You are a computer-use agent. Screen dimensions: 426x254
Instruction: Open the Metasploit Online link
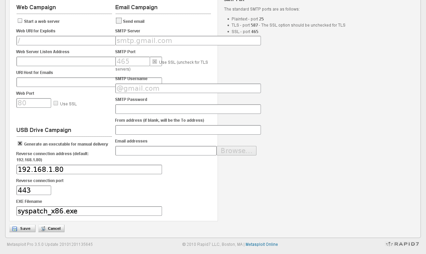click(261, 244)
